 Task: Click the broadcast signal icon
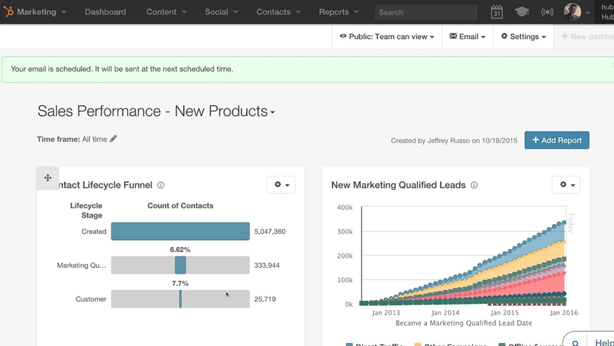547,12
